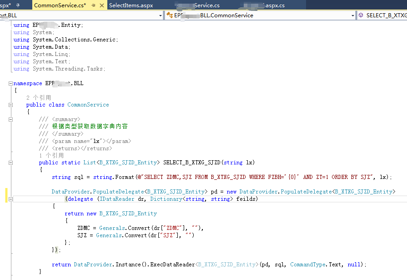This screenshot has width=407, height=280.
Task: Click the method icon beside SELECT_B_XTXG
Action: pyautogui.click(x=361, y=15)
